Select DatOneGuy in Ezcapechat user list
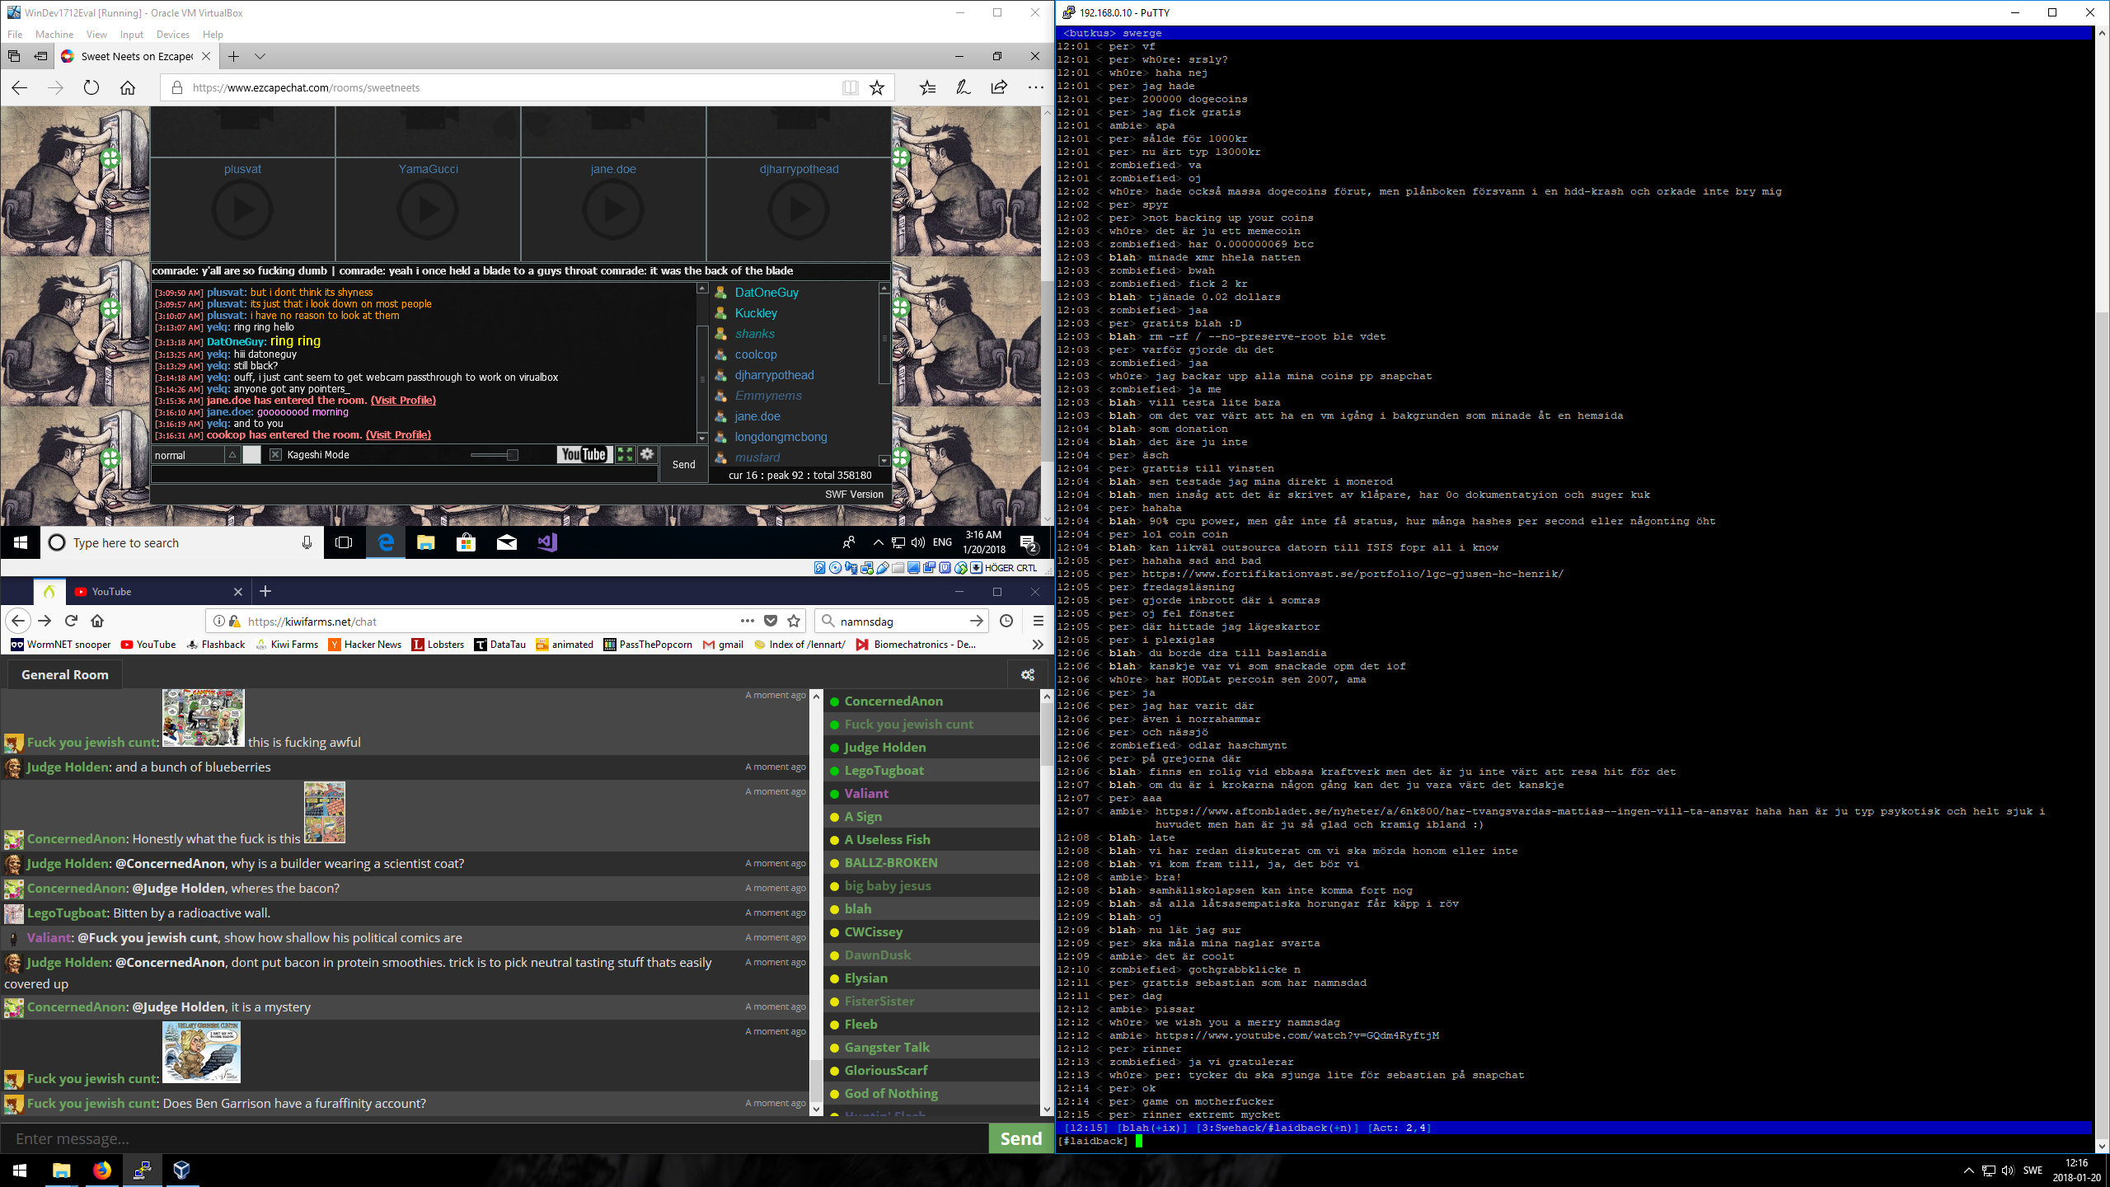The height and width of the screenshot is (1187, 2110). tap(767, 293)
